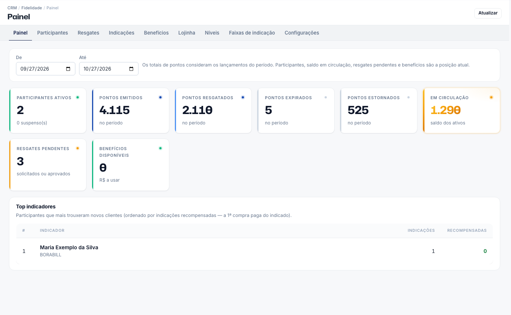Click the Recompensadas column header

click(x=467, y=231)
